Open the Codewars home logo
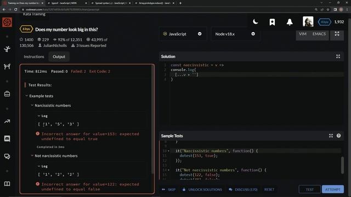Image resolution: width=351 pixels, height=197 pixels. click(7, 22)
